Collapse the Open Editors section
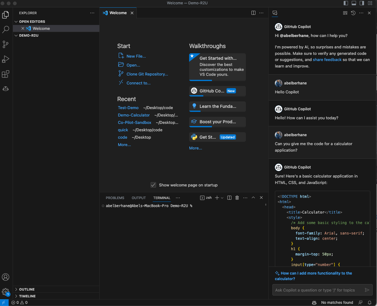The width and height of the screenshot is (377, 306). pyautogui.click(x=56, y=22)
